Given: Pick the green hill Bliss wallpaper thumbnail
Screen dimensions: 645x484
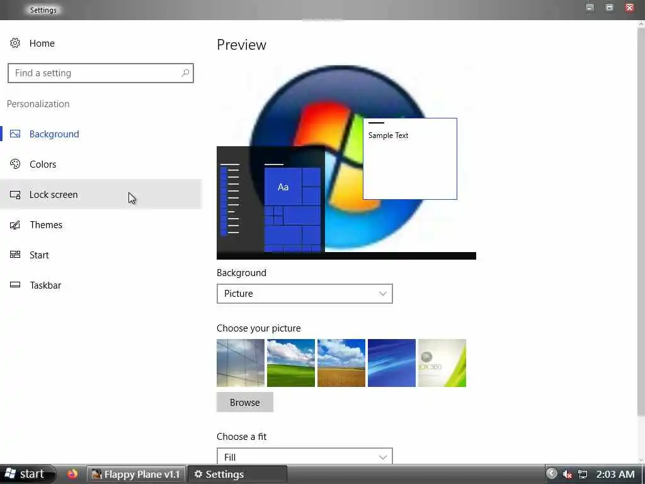Looking at the screenshot, I should click(291, 362).
